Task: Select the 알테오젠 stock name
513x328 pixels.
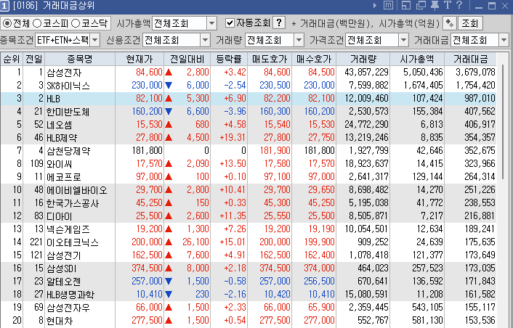Action: pos(63,282)
